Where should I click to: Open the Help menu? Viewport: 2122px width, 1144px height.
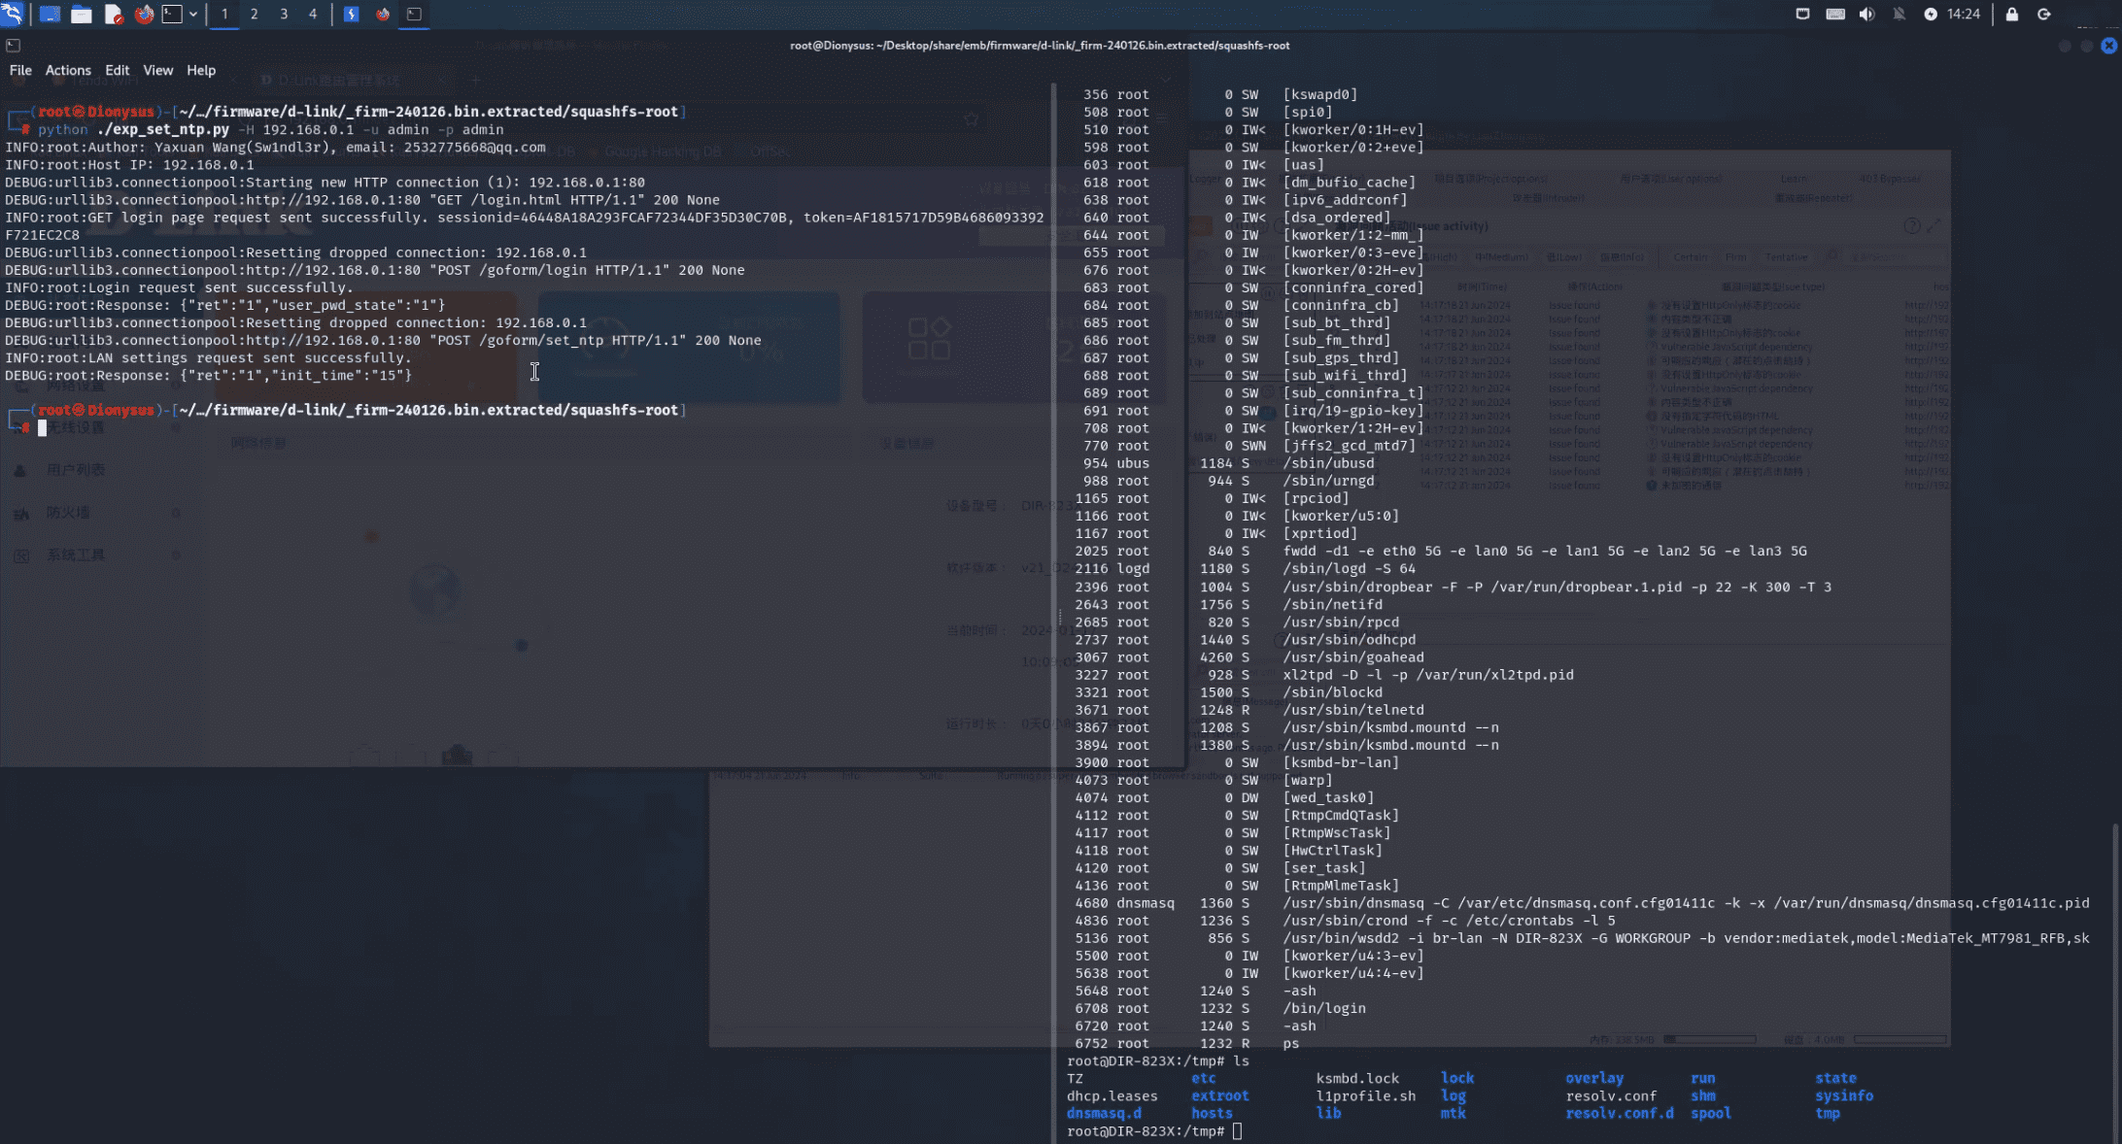coord(201,70)
